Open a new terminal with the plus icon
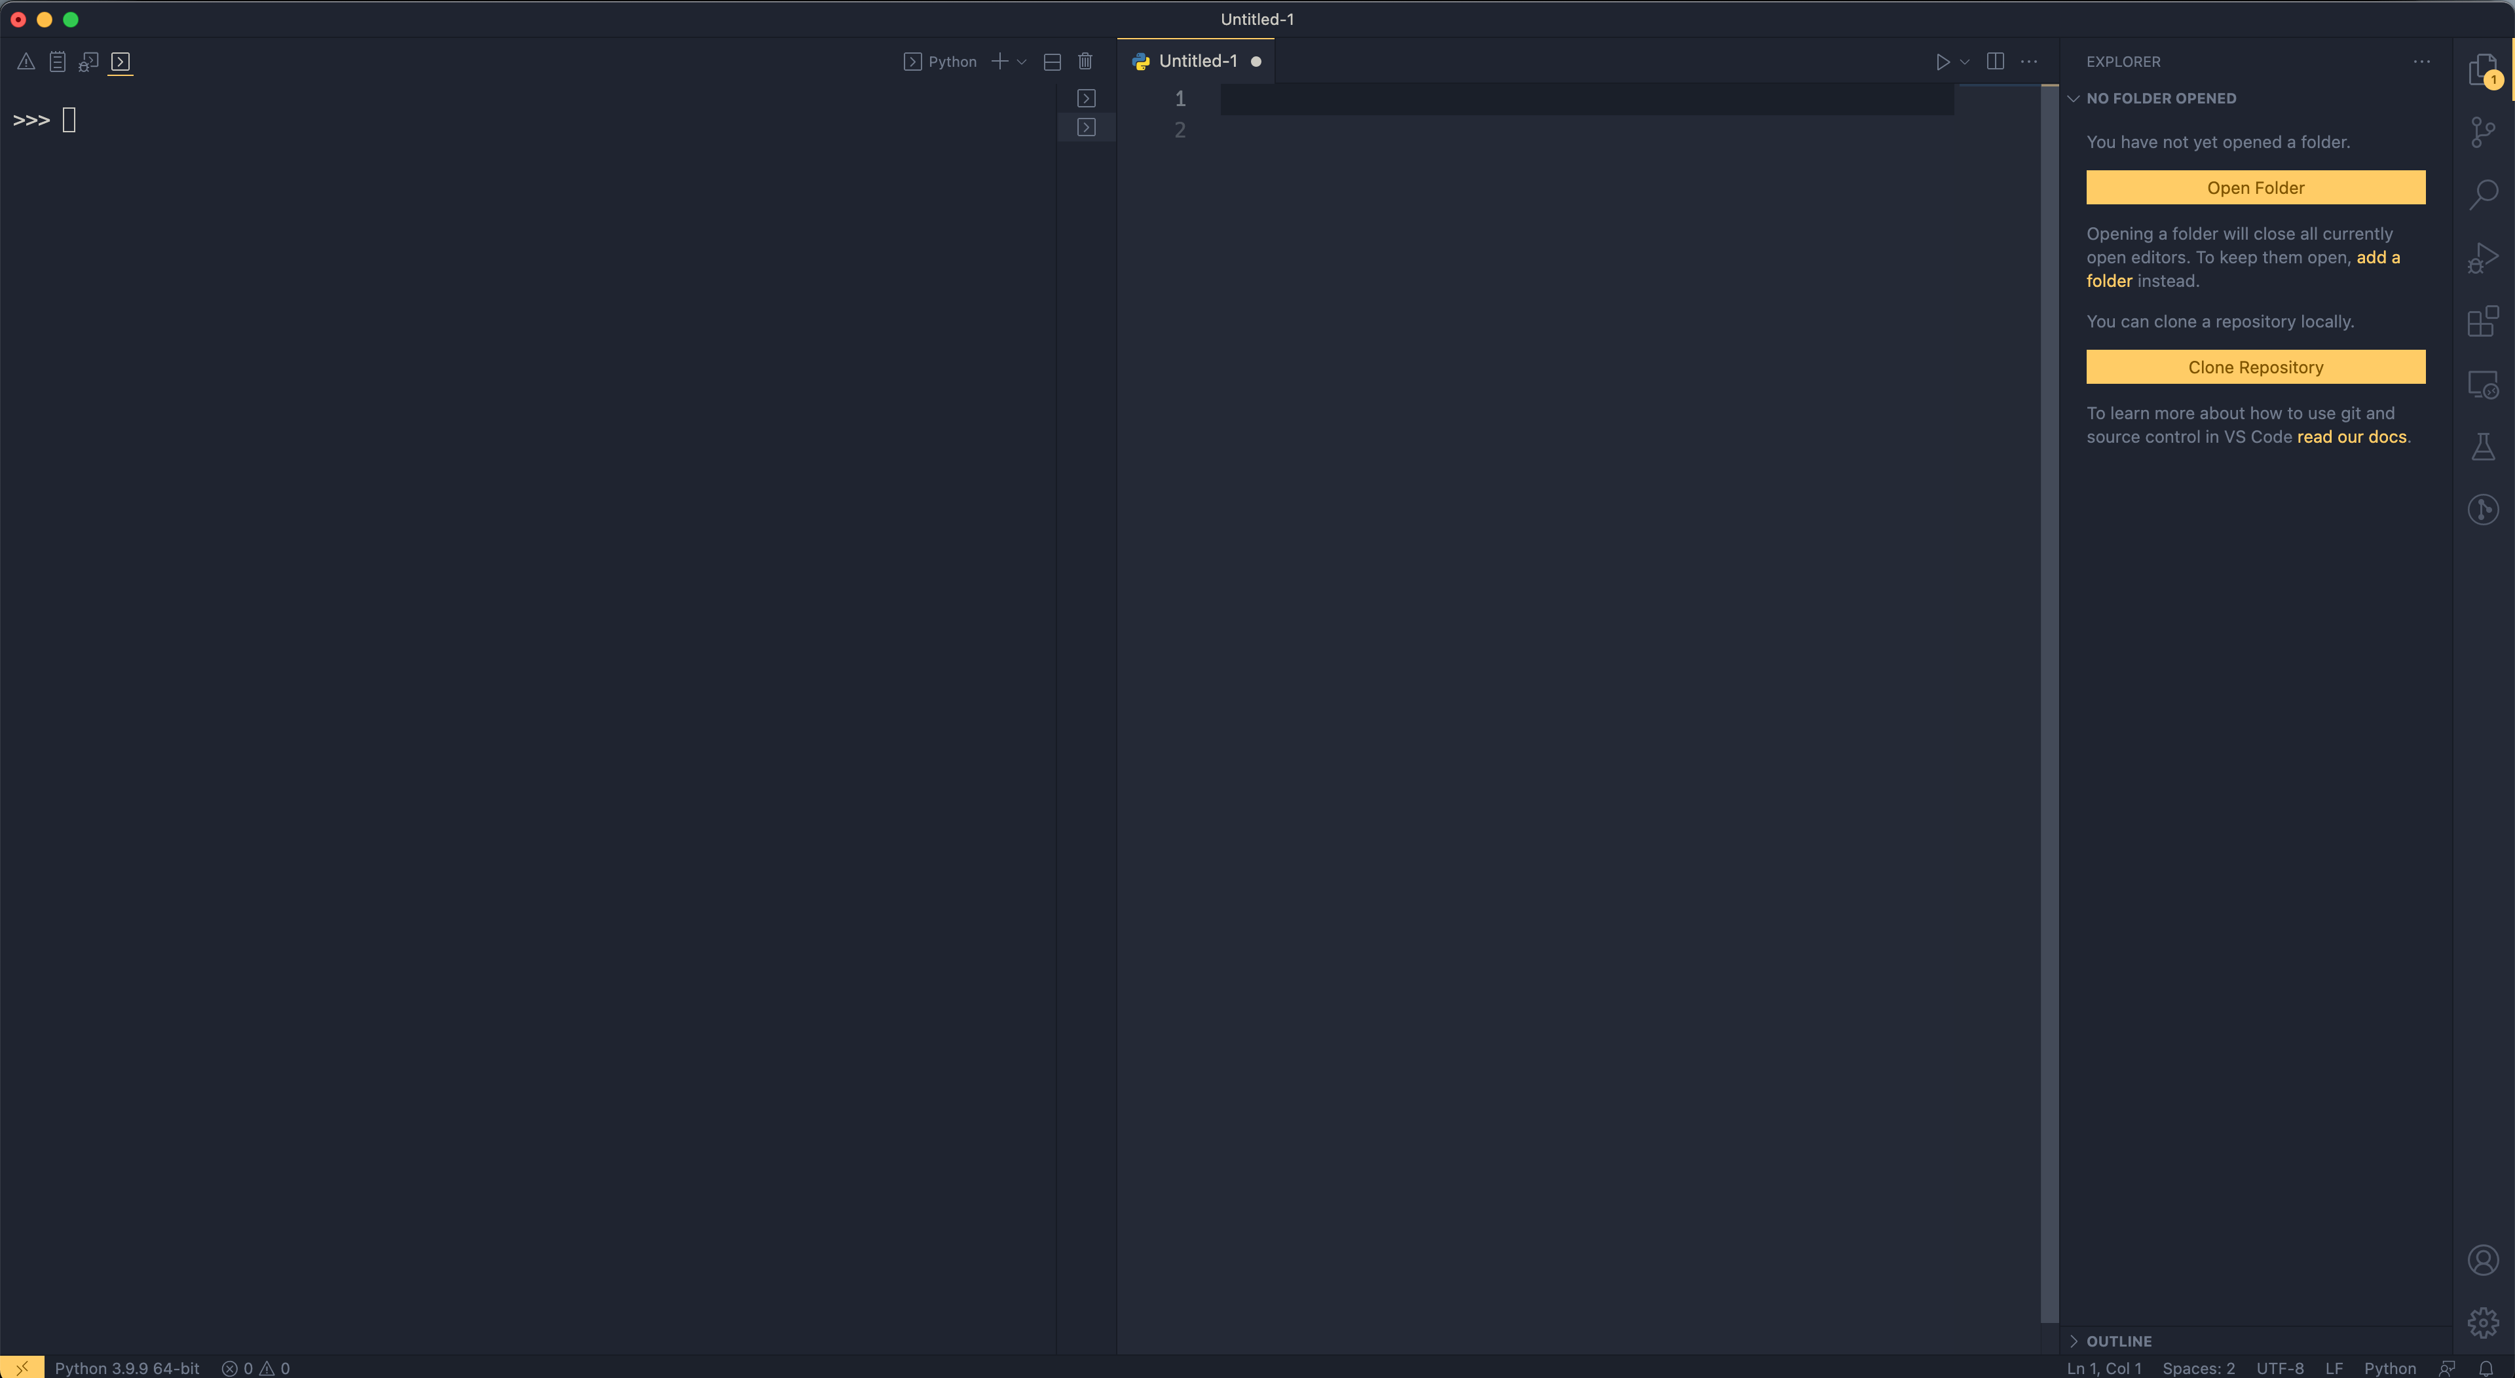2515x1378 pixels. click(999, 62)
